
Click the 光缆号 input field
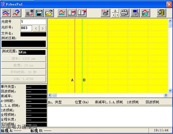click(33, 22)
